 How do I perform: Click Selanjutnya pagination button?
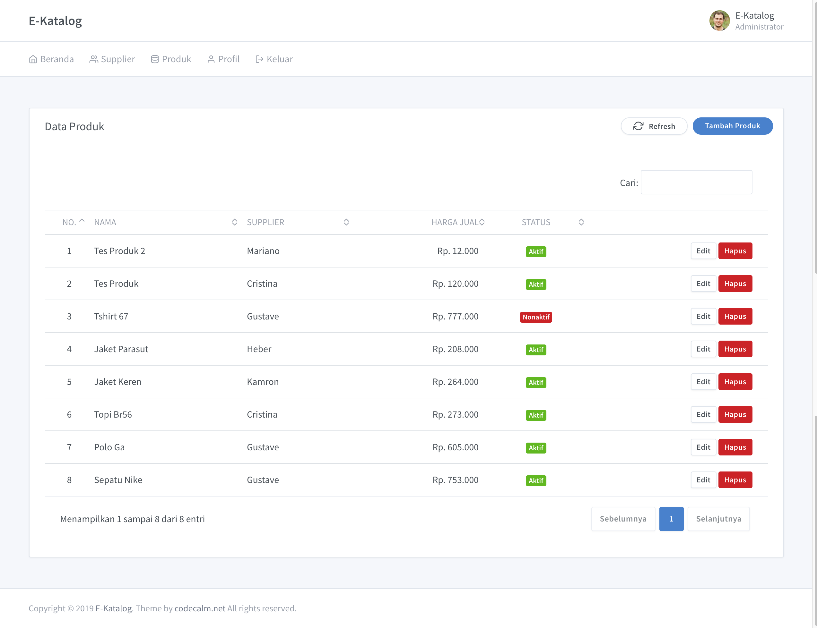[x=718, y=519]
